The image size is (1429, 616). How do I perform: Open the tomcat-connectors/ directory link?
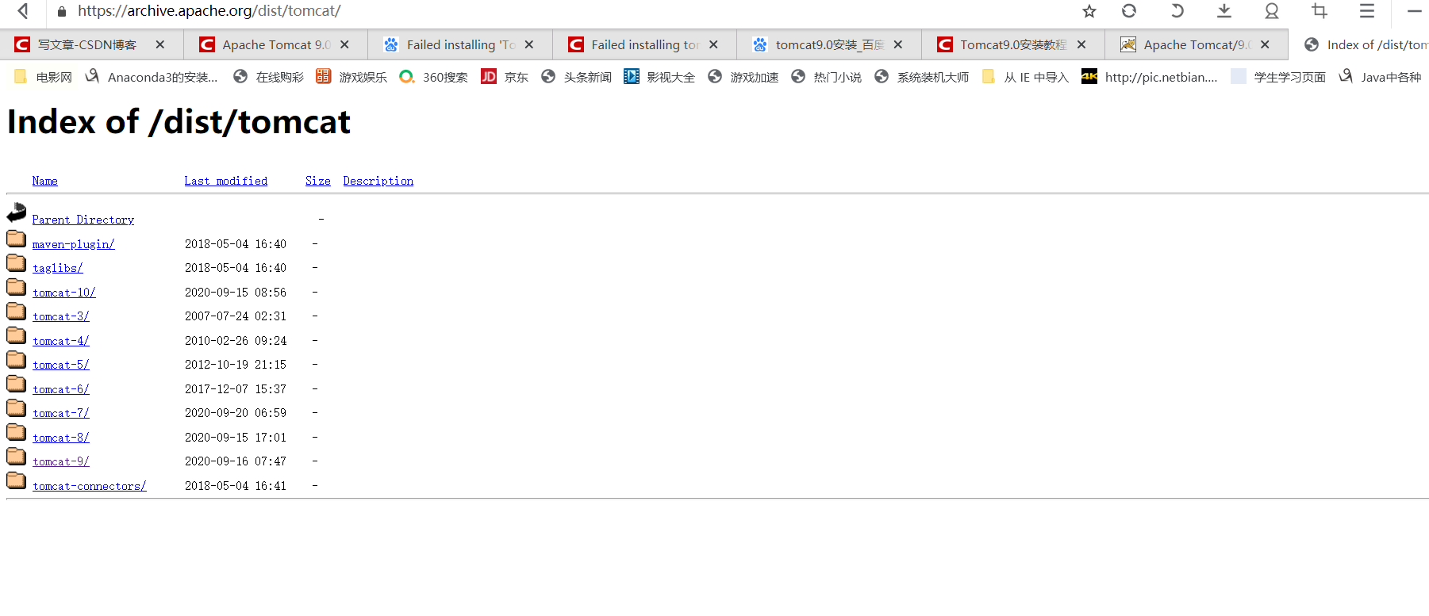click(90, 486)
